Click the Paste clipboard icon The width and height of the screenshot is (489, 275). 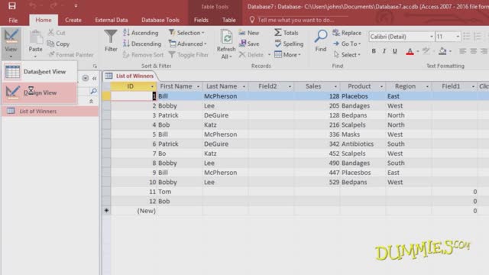[x=36, y=37]
